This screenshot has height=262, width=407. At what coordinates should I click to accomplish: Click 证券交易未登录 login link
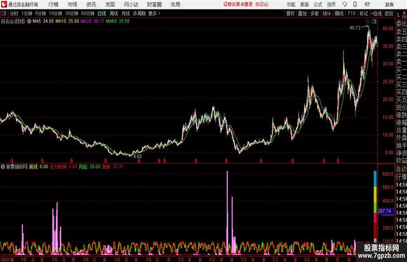238,4
